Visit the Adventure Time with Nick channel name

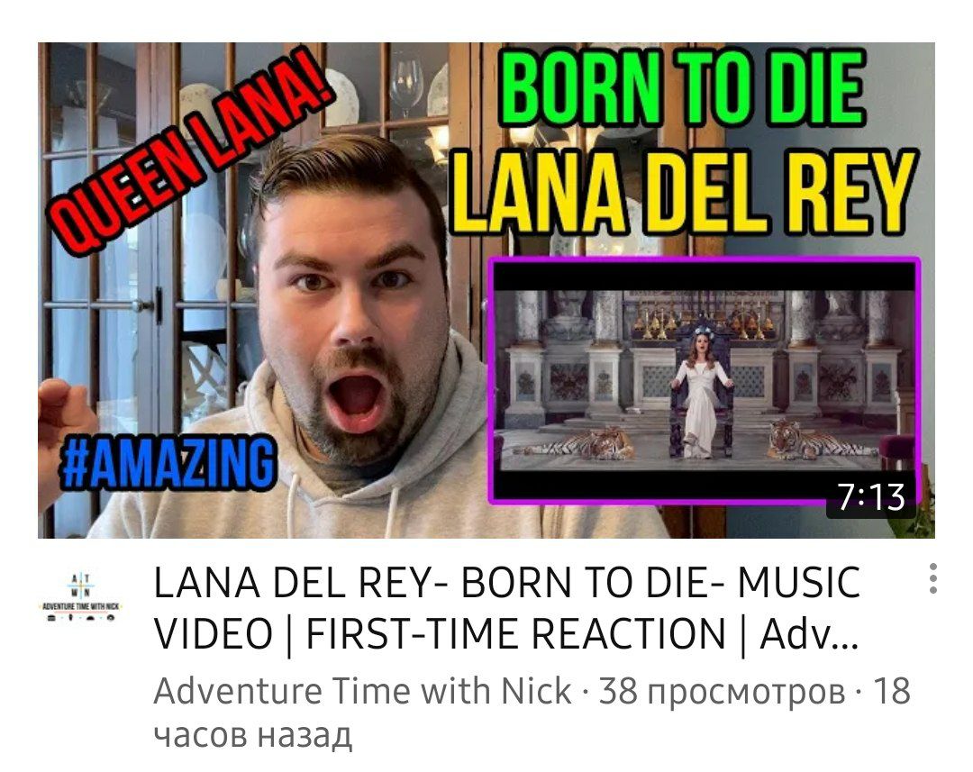tap(362, 691)
